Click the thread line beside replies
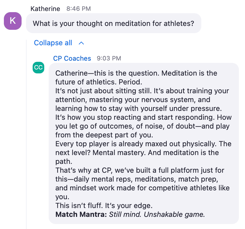The height and width of the screenshot is (229, 245). click(26, 134)
